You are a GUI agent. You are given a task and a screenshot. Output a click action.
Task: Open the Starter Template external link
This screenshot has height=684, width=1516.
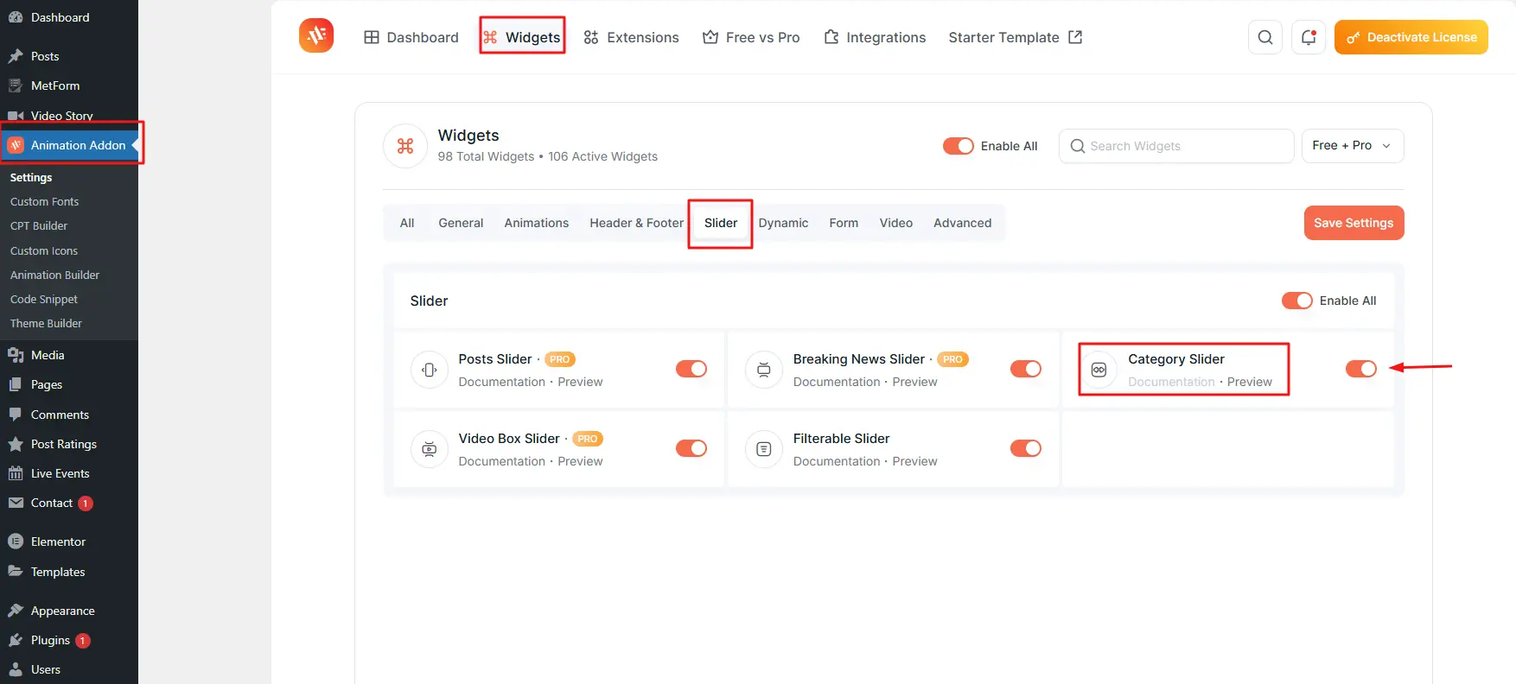click(1016, 37)
